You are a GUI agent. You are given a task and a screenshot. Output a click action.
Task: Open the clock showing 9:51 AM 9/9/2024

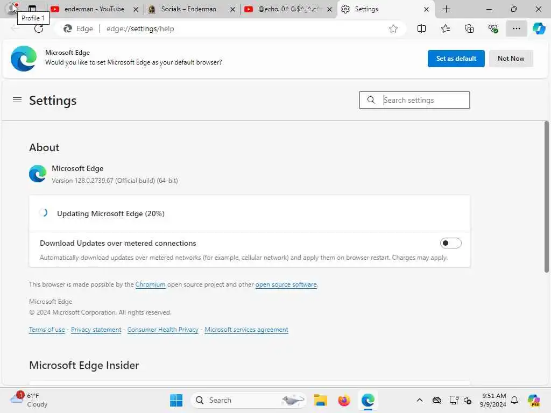coord(493,400)
